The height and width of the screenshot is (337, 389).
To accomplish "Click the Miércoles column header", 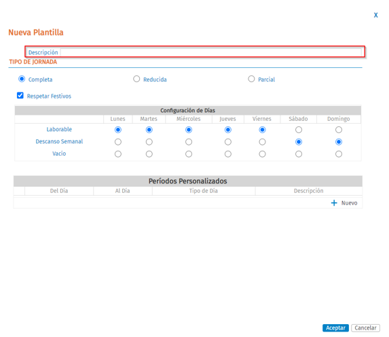I will [x=189, y=119].
